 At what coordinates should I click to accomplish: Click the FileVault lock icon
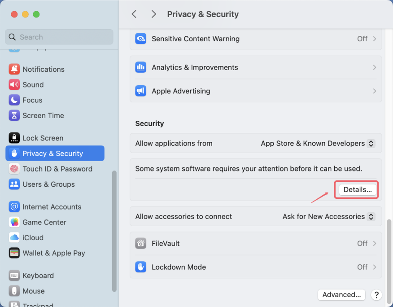[x=141, y=243]
